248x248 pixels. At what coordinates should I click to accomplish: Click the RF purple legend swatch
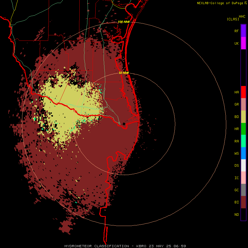[x=243, y=31]
